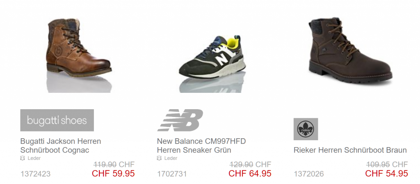Click the crossed-out price 109.95 CHF

point(387,164)
